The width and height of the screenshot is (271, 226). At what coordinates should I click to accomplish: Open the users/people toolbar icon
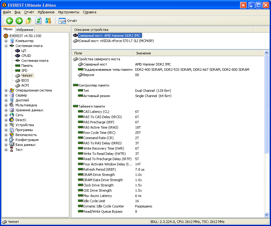click(48, 21)
